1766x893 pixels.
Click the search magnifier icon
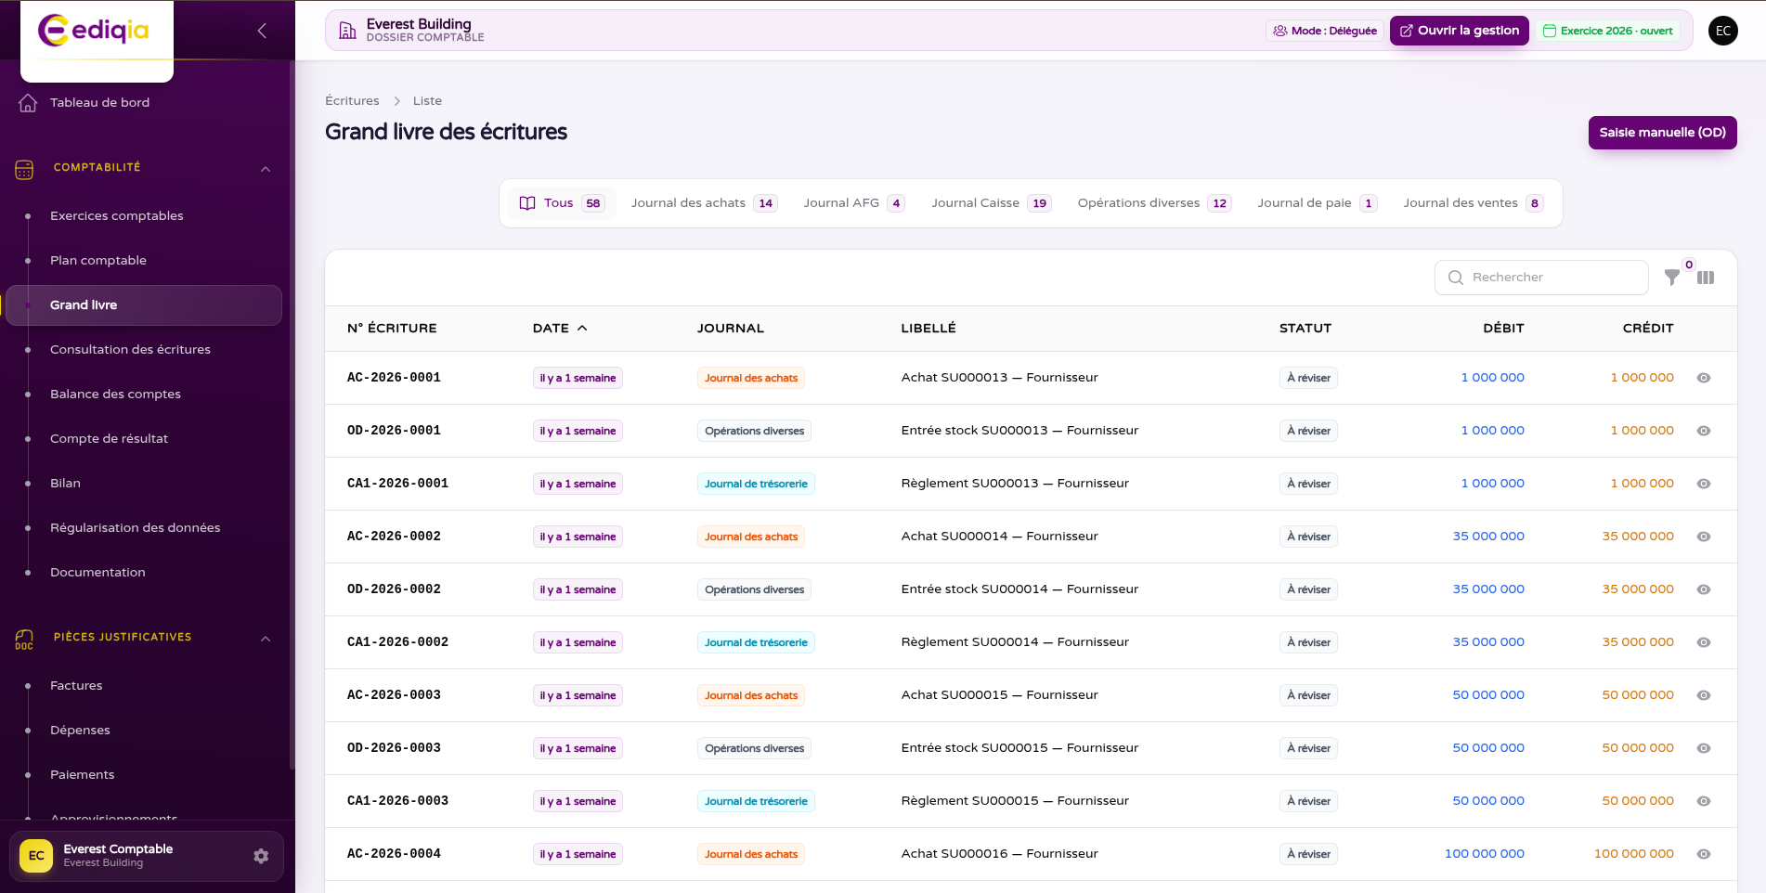(1456, 278)
